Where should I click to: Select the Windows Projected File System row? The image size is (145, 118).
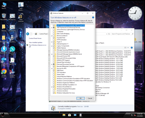point(66,89)
